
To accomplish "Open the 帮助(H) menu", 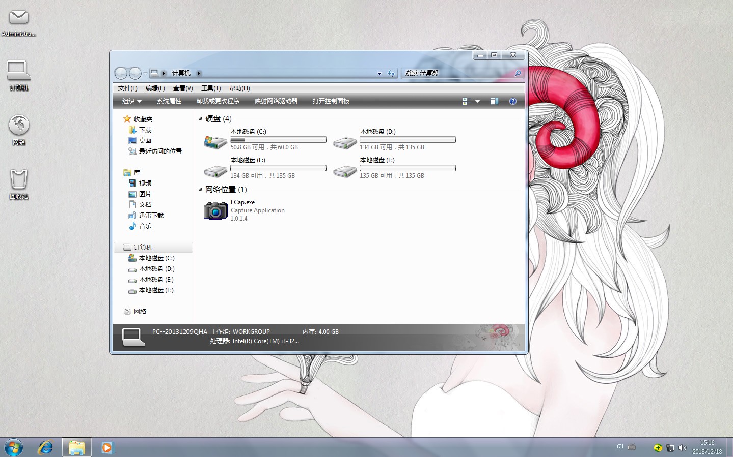I will coord(239,88).
